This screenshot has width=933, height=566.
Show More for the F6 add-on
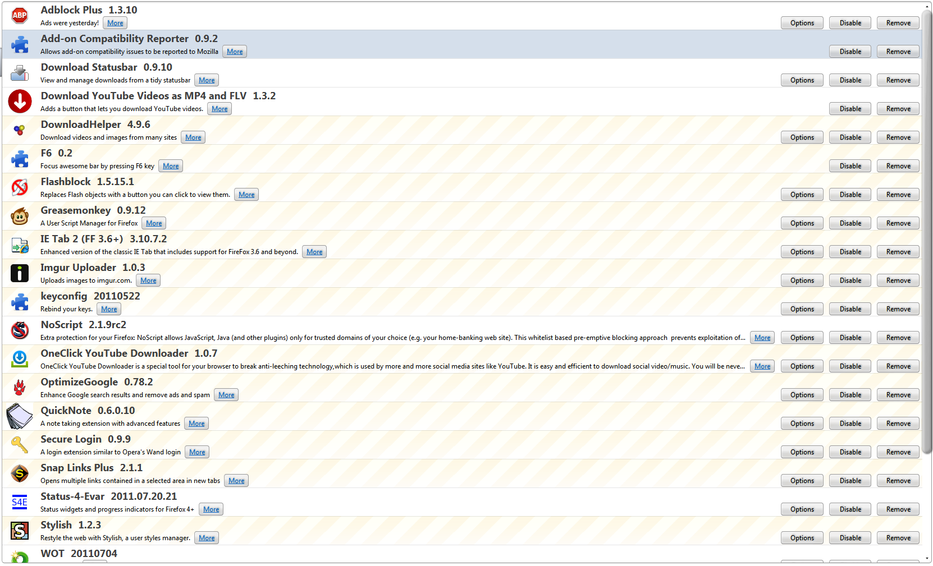pos(171,166)
